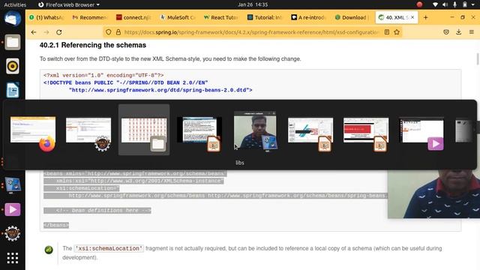Open LibreOffice Writer from the dock

click(x=13, y=90)
